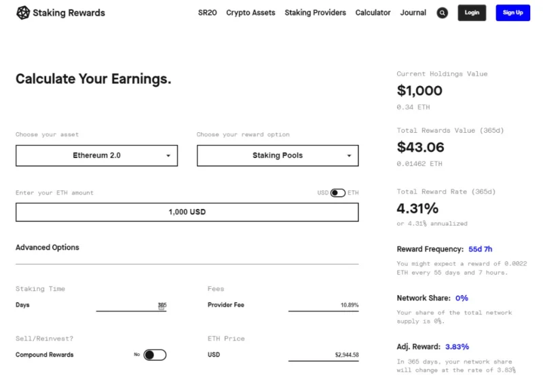The image size is (543, 375).
Task: Click the Sign Up button
Action: tap(513, 13)
